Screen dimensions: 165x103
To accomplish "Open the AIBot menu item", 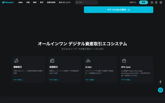I will pyautogui.click(x=20, y=2).
